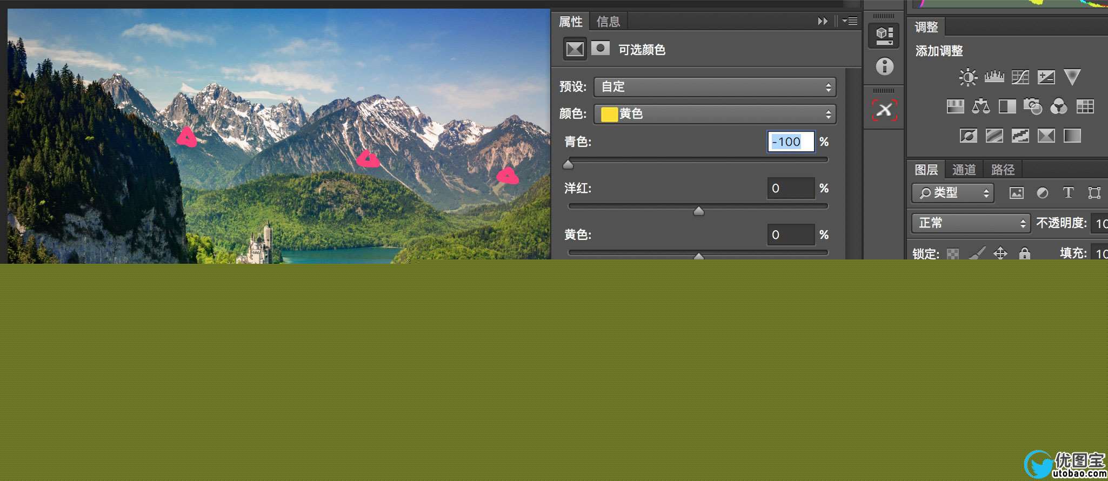
Task: Add a Brightness/Contrast adjustment
Action: (x=968, y=77)
